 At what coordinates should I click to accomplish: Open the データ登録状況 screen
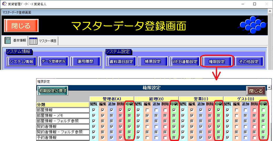tap(53, 61)
